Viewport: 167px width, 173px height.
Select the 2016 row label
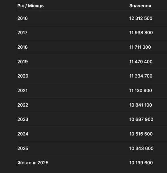tap(22, 18)
